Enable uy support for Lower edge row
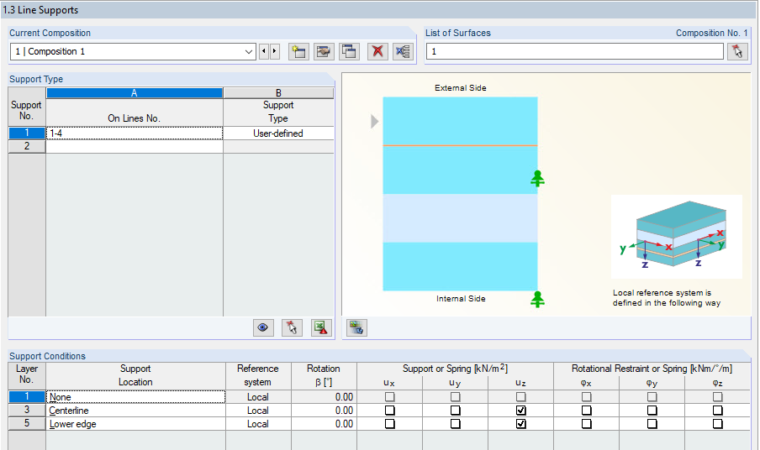The image size is (760, 450). point(455,424)
